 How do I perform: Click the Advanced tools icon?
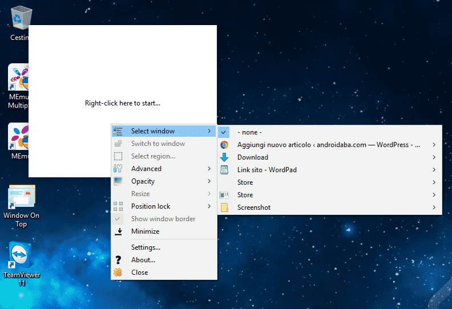point(118,168)
